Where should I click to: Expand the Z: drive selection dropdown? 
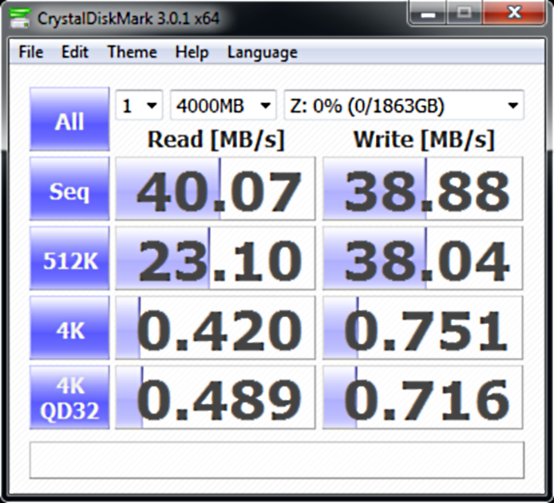(x=404, y=105)
